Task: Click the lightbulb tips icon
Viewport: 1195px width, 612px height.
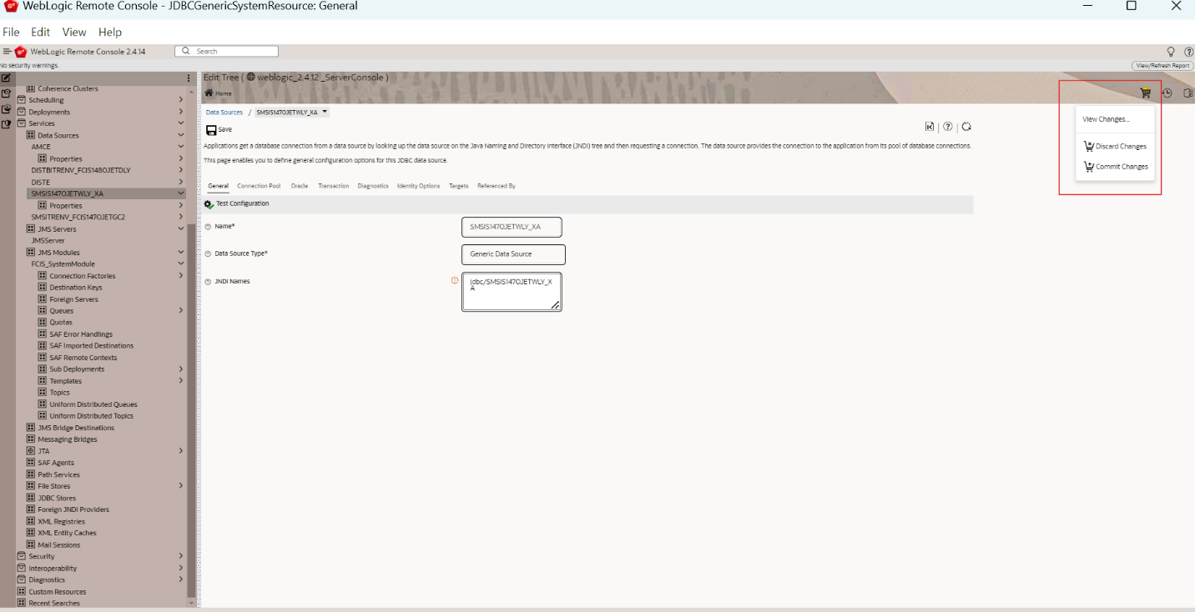Action: [x=1171, y=52]
